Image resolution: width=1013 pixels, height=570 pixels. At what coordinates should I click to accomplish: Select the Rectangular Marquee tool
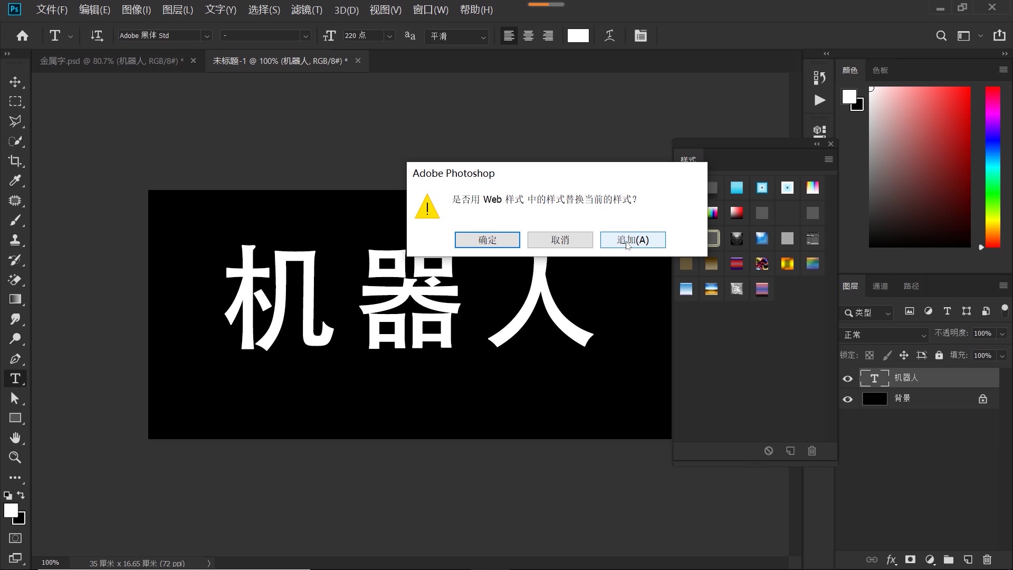click(15, 101)
